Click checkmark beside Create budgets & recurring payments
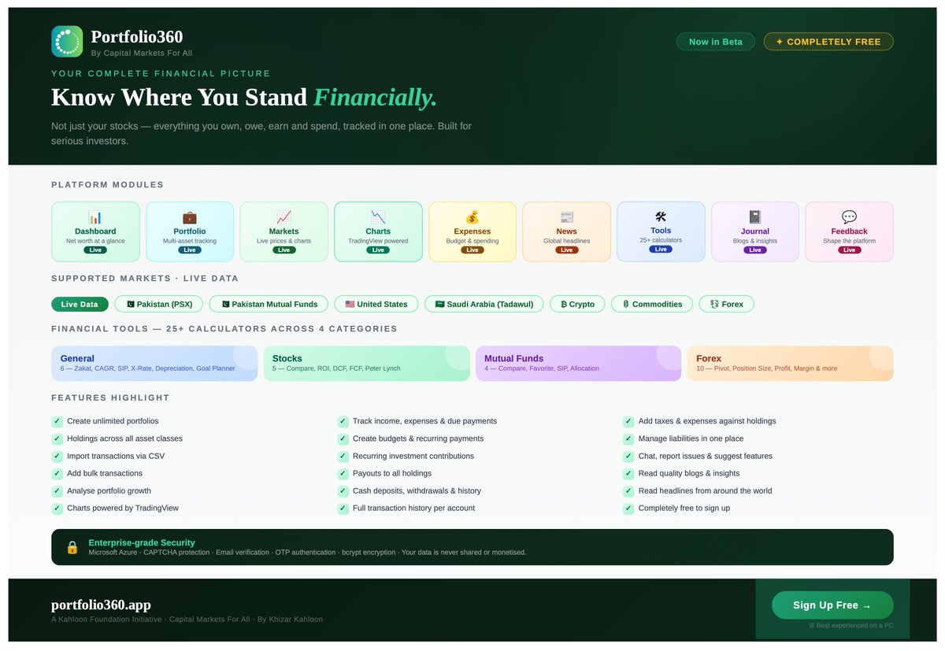This screenshot has width=945, height=651. [x=343, y=438]
